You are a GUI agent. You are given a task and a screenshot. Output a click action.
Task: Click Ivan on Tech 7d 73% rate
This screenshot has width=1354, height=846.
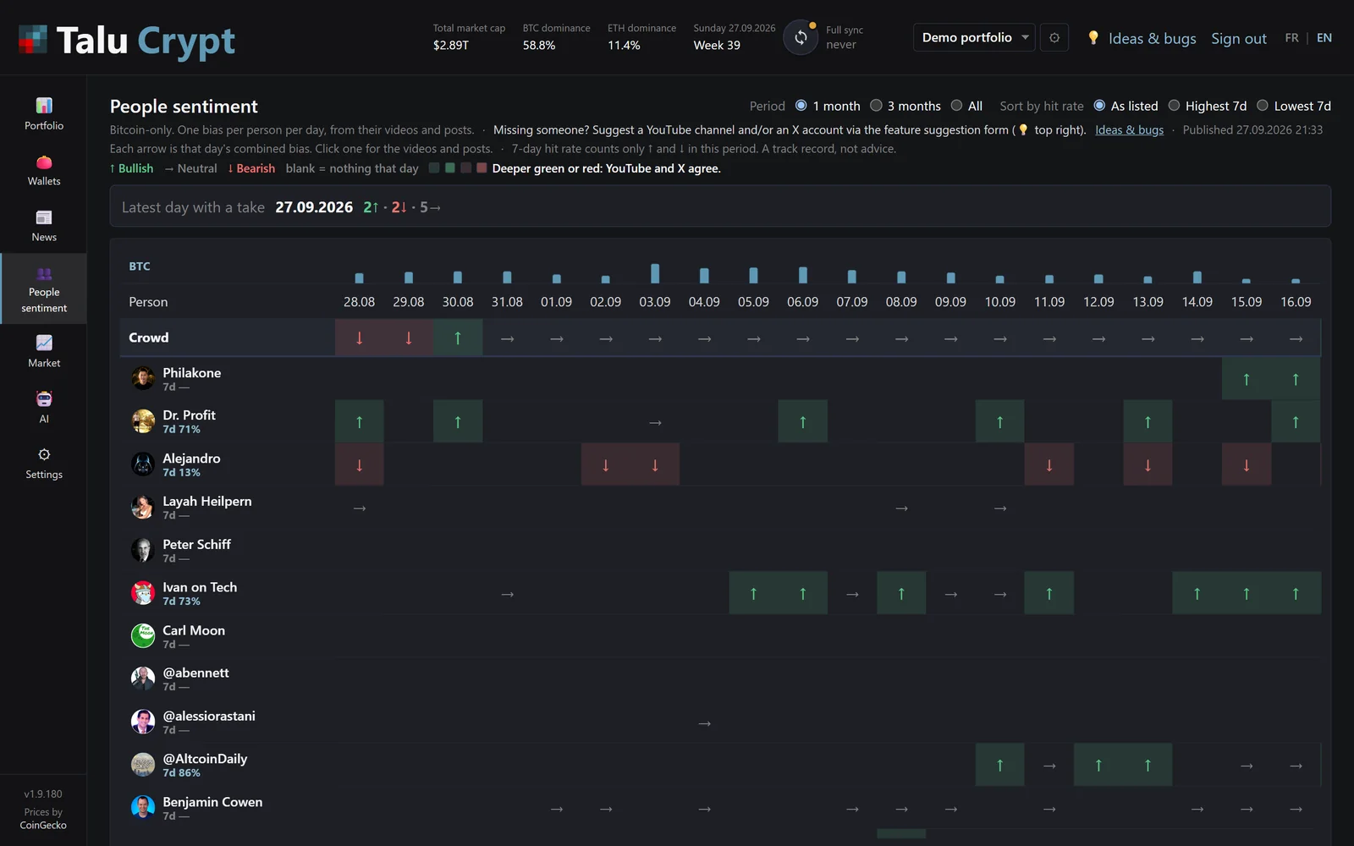(181, 602)
